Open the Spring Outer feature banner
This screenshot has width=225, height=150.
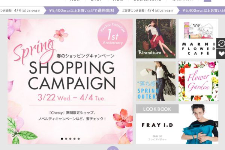[156, 81]
